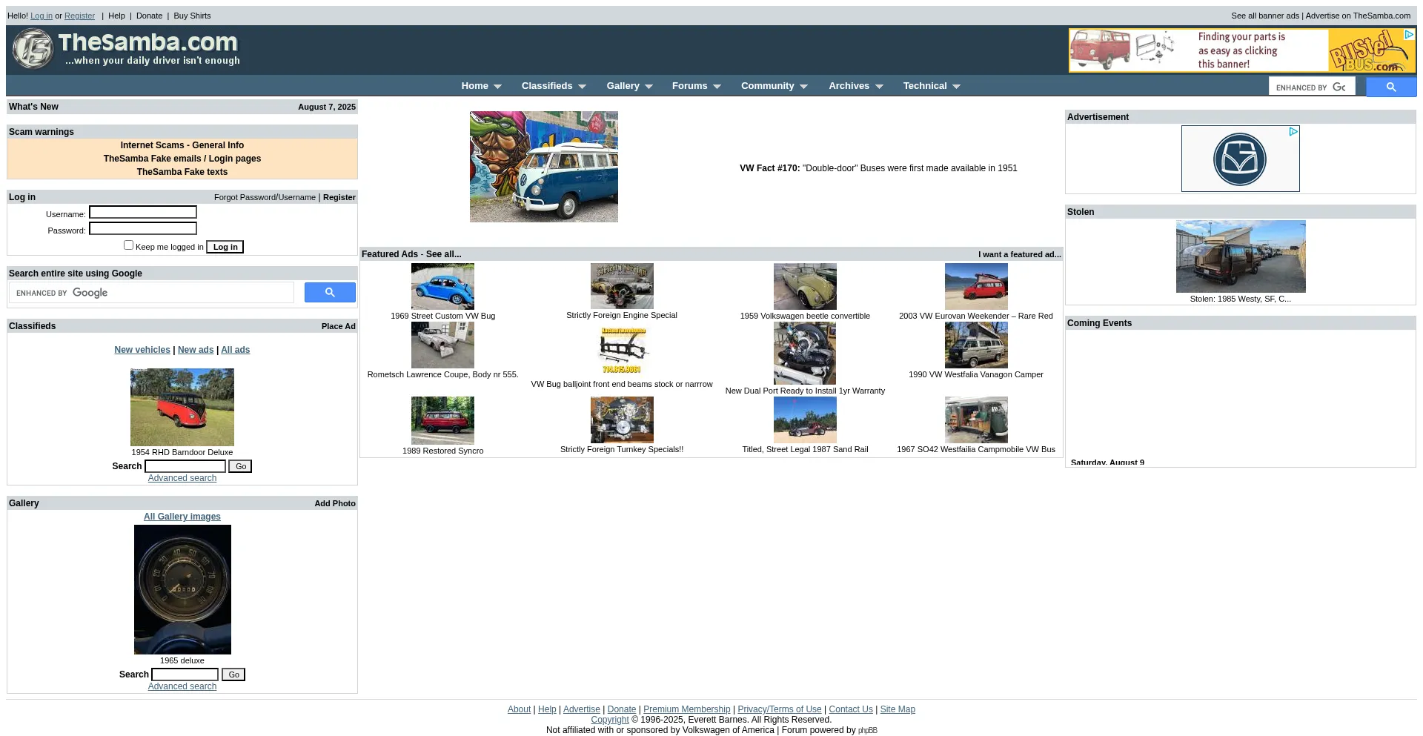Click the blue search button in sidebar Google search

coord(330,292)
